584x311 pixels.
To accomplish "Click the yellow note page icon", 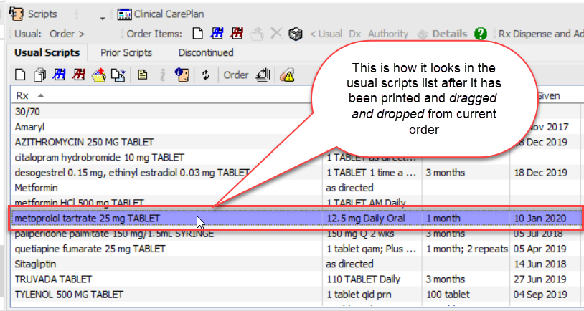I will tap(143, 75).
